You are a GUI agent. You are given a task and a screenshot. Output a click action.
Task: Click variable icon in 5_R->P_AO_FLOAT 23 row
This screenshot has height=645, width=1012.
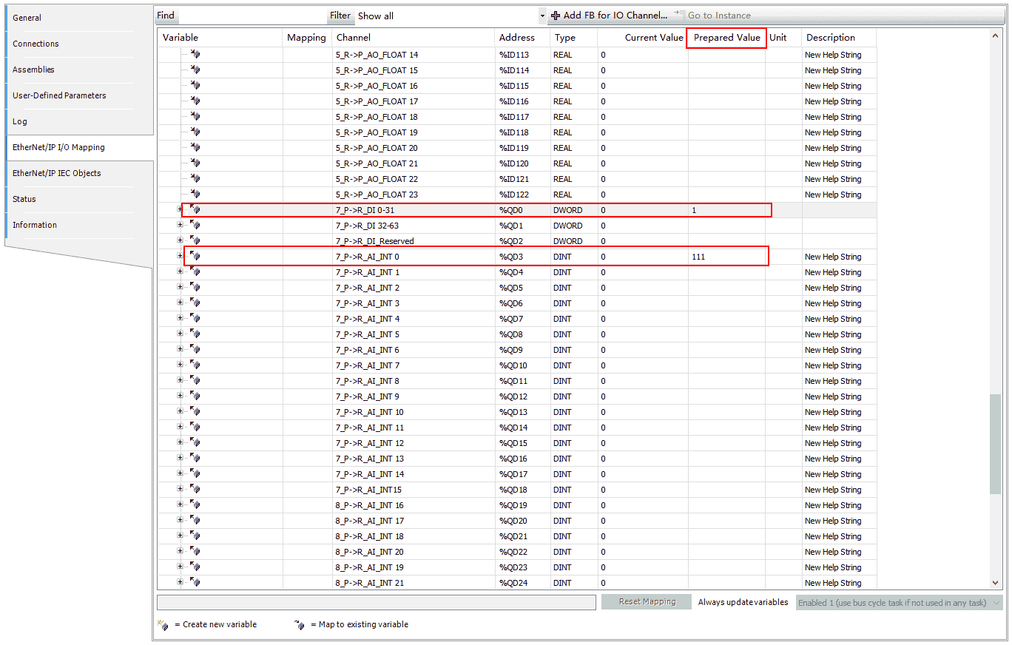click(x=195, y=195)
